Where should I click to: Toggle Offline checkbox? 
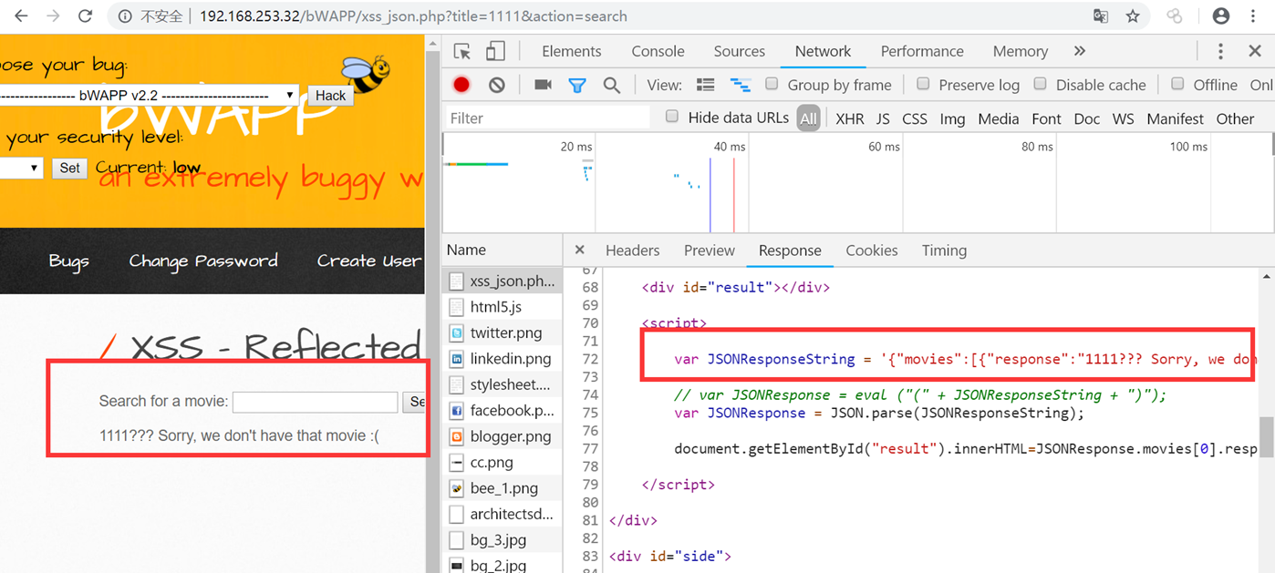pos(1177,84)
